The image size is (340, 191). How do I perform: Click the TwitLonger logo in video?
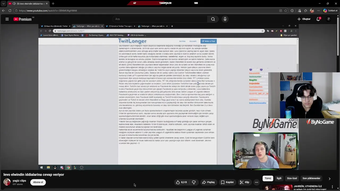pos(132,41)
